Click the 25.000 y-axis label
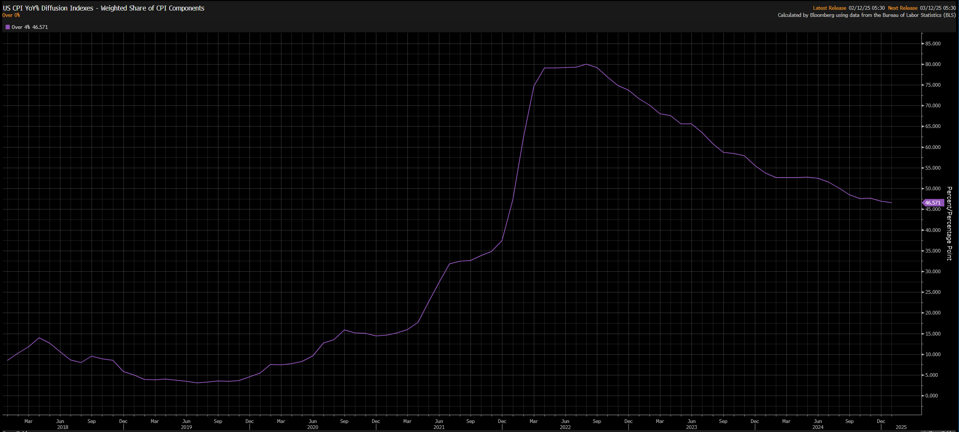 [x=933, y=292]
